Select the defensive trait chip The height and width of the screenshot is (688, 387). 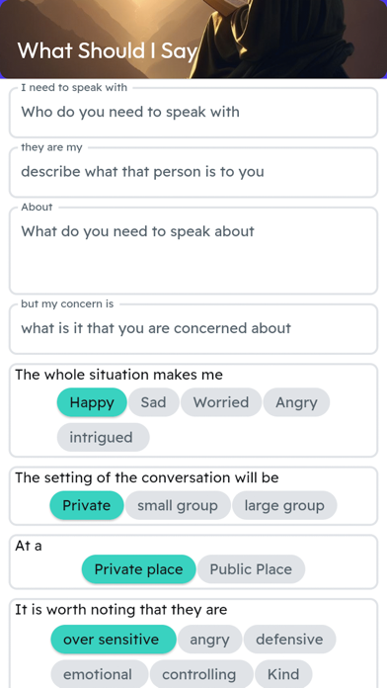[x=289, y=640]
